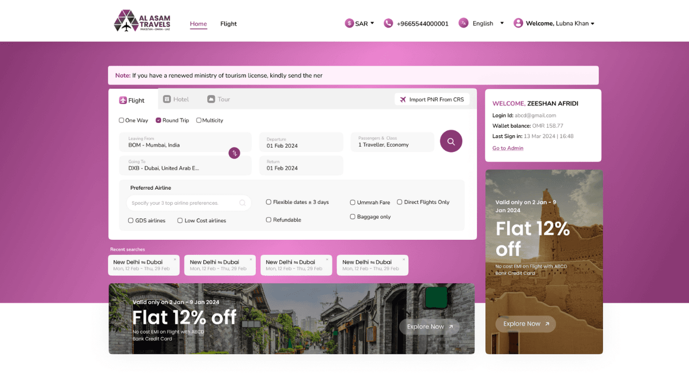Click the Last Sign in 13 Mar 2024 text
This screenshot has height=388, width=689.
tap(533, 136)
